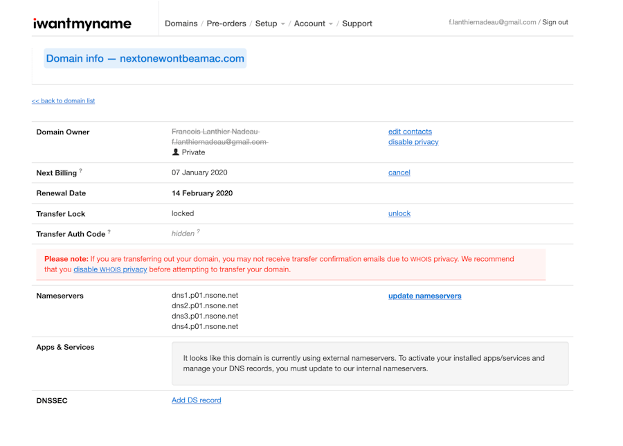Click the question mark after the hidden text

tap(199, 231)
